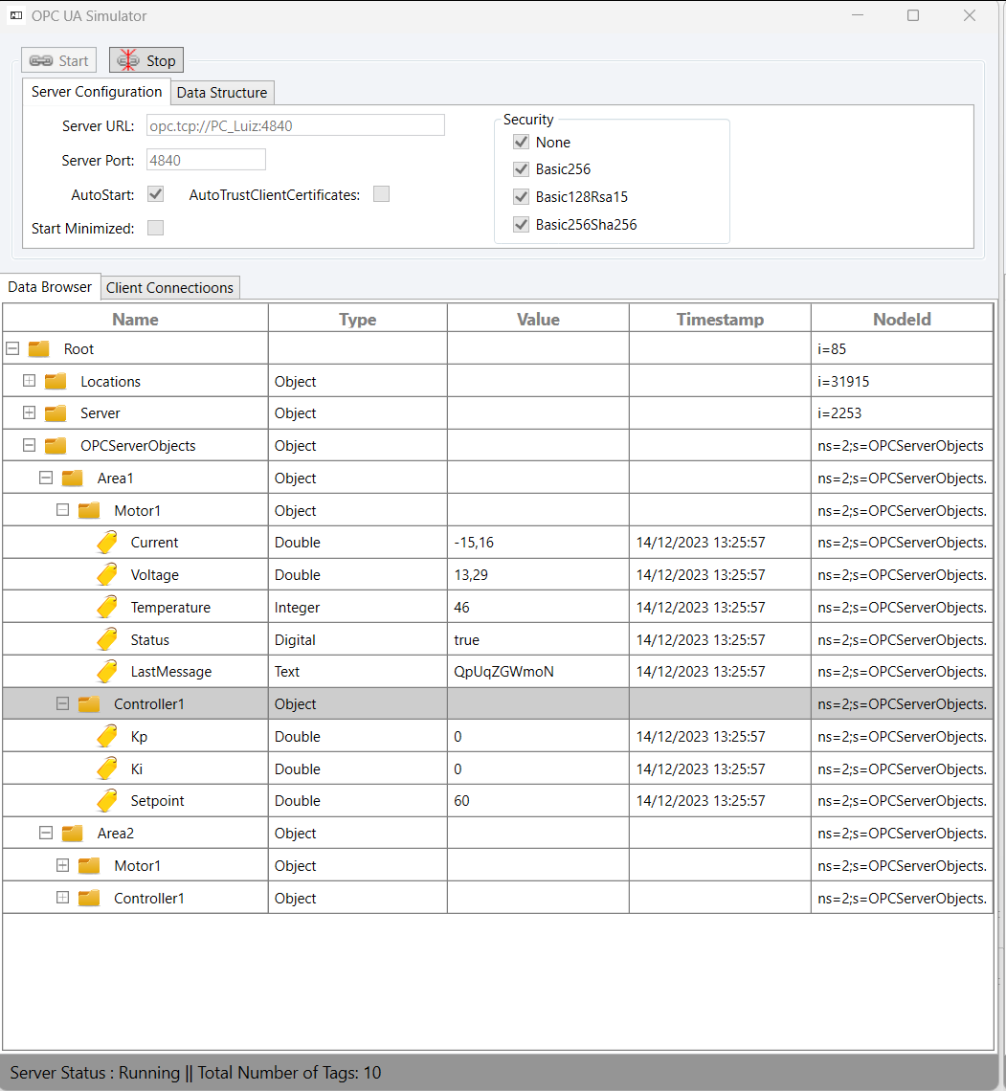Expand Motor1 under Area2
Image resolution: width=1006 pixels, height=1091 pixels.
click(x=63, y=866)
